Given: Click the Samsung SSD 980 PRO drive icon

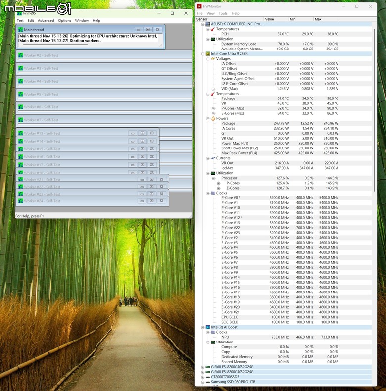Looking at the screenshot, I should (x=208, y=382).
